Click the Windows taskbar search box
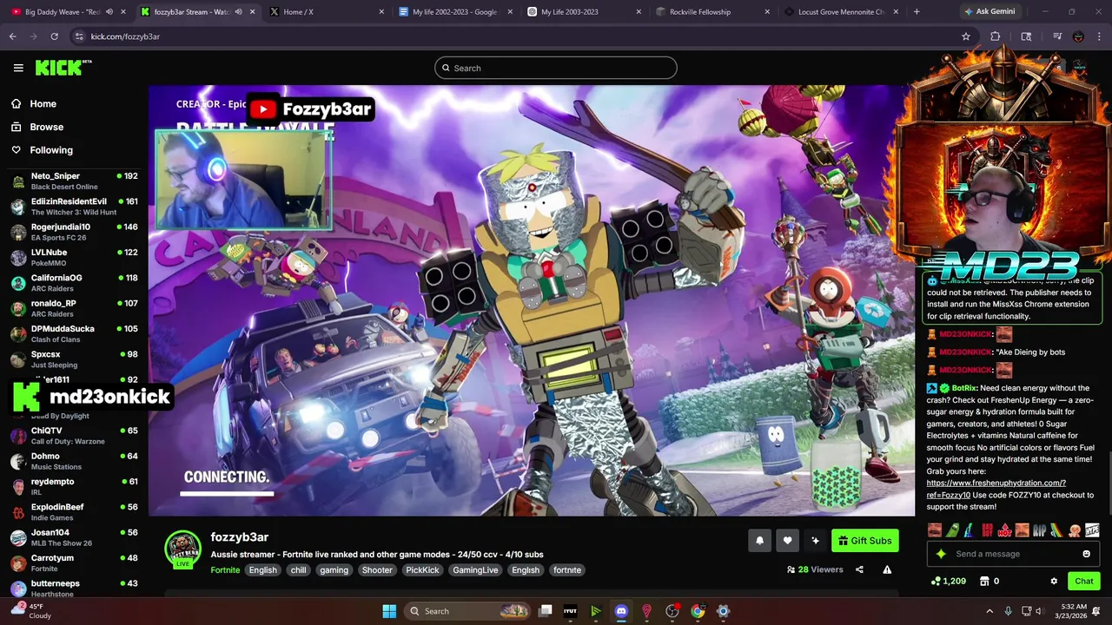Viewport: 1112px width, 625px height. point(467,611)
